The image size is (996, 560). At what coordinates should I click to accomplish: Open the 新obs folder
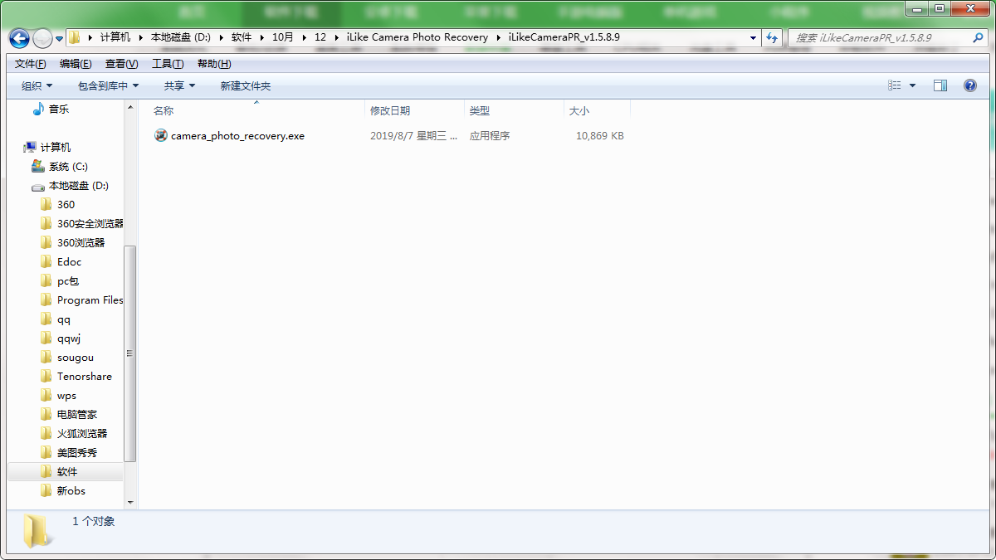tap(71, 490)
